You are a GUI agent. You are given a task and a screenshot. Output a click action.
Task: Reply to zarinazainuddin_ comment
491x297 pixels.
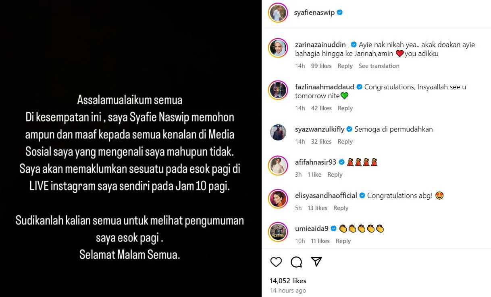345,66
